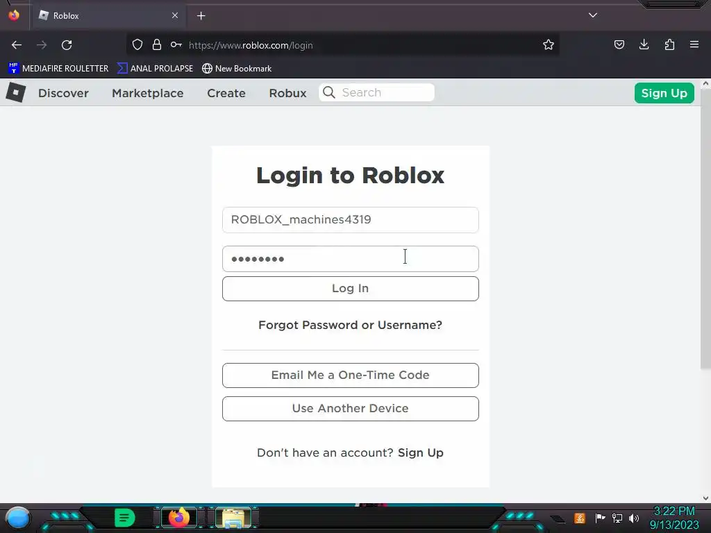
Task: Click Email Me a One-Time Code
Action: (351, 375)
